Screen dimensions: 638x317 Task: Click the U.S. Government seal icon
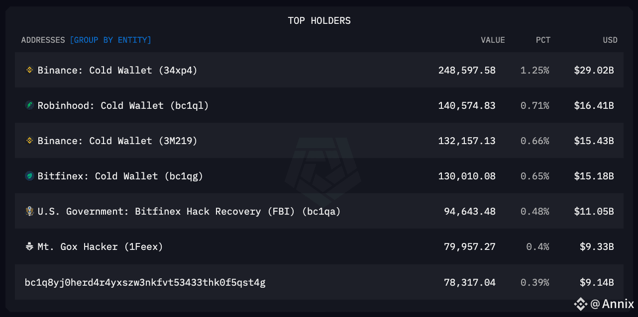point(29,211)
